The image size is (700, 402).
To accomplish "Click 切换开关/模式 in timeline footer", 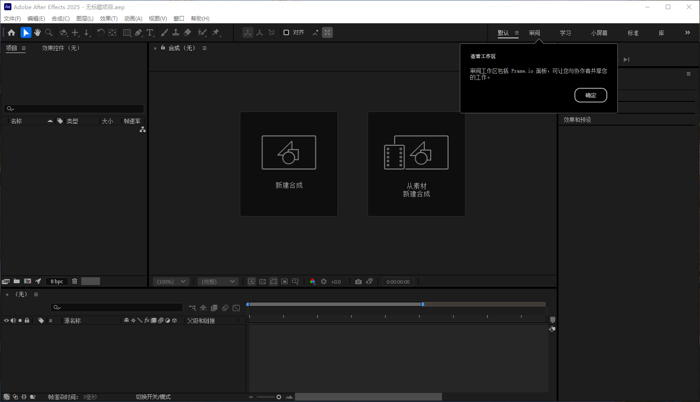I will click(x=153, y=397).
